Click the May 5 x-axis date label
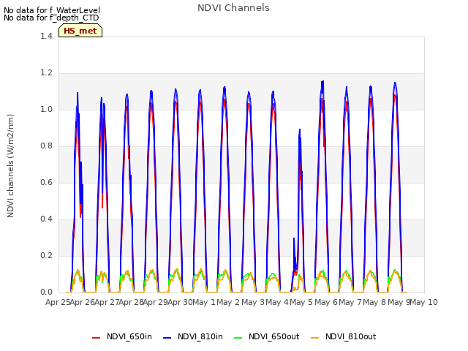 pos(301,302)
